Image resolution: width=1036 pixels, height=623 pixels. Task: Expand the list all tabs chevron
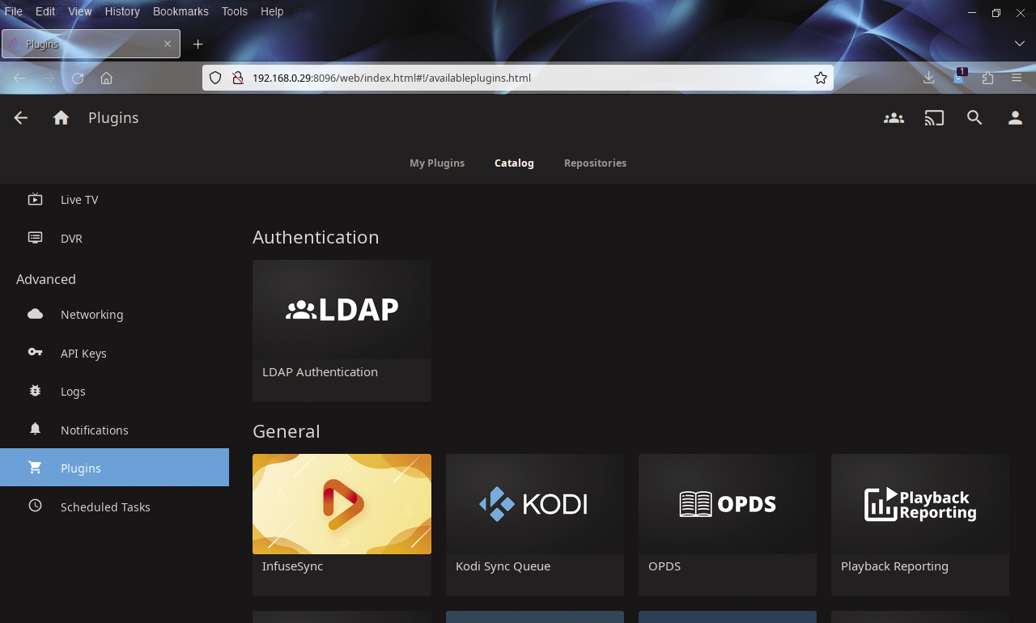pos(1020,44)
